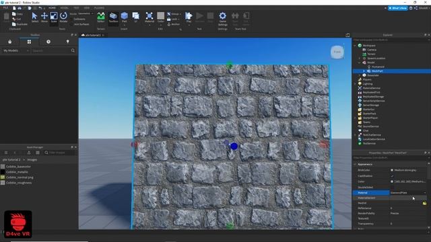Expand the SpawnLocation node
431x242 pixels.
pyautogui.click(x=359, y=58)
